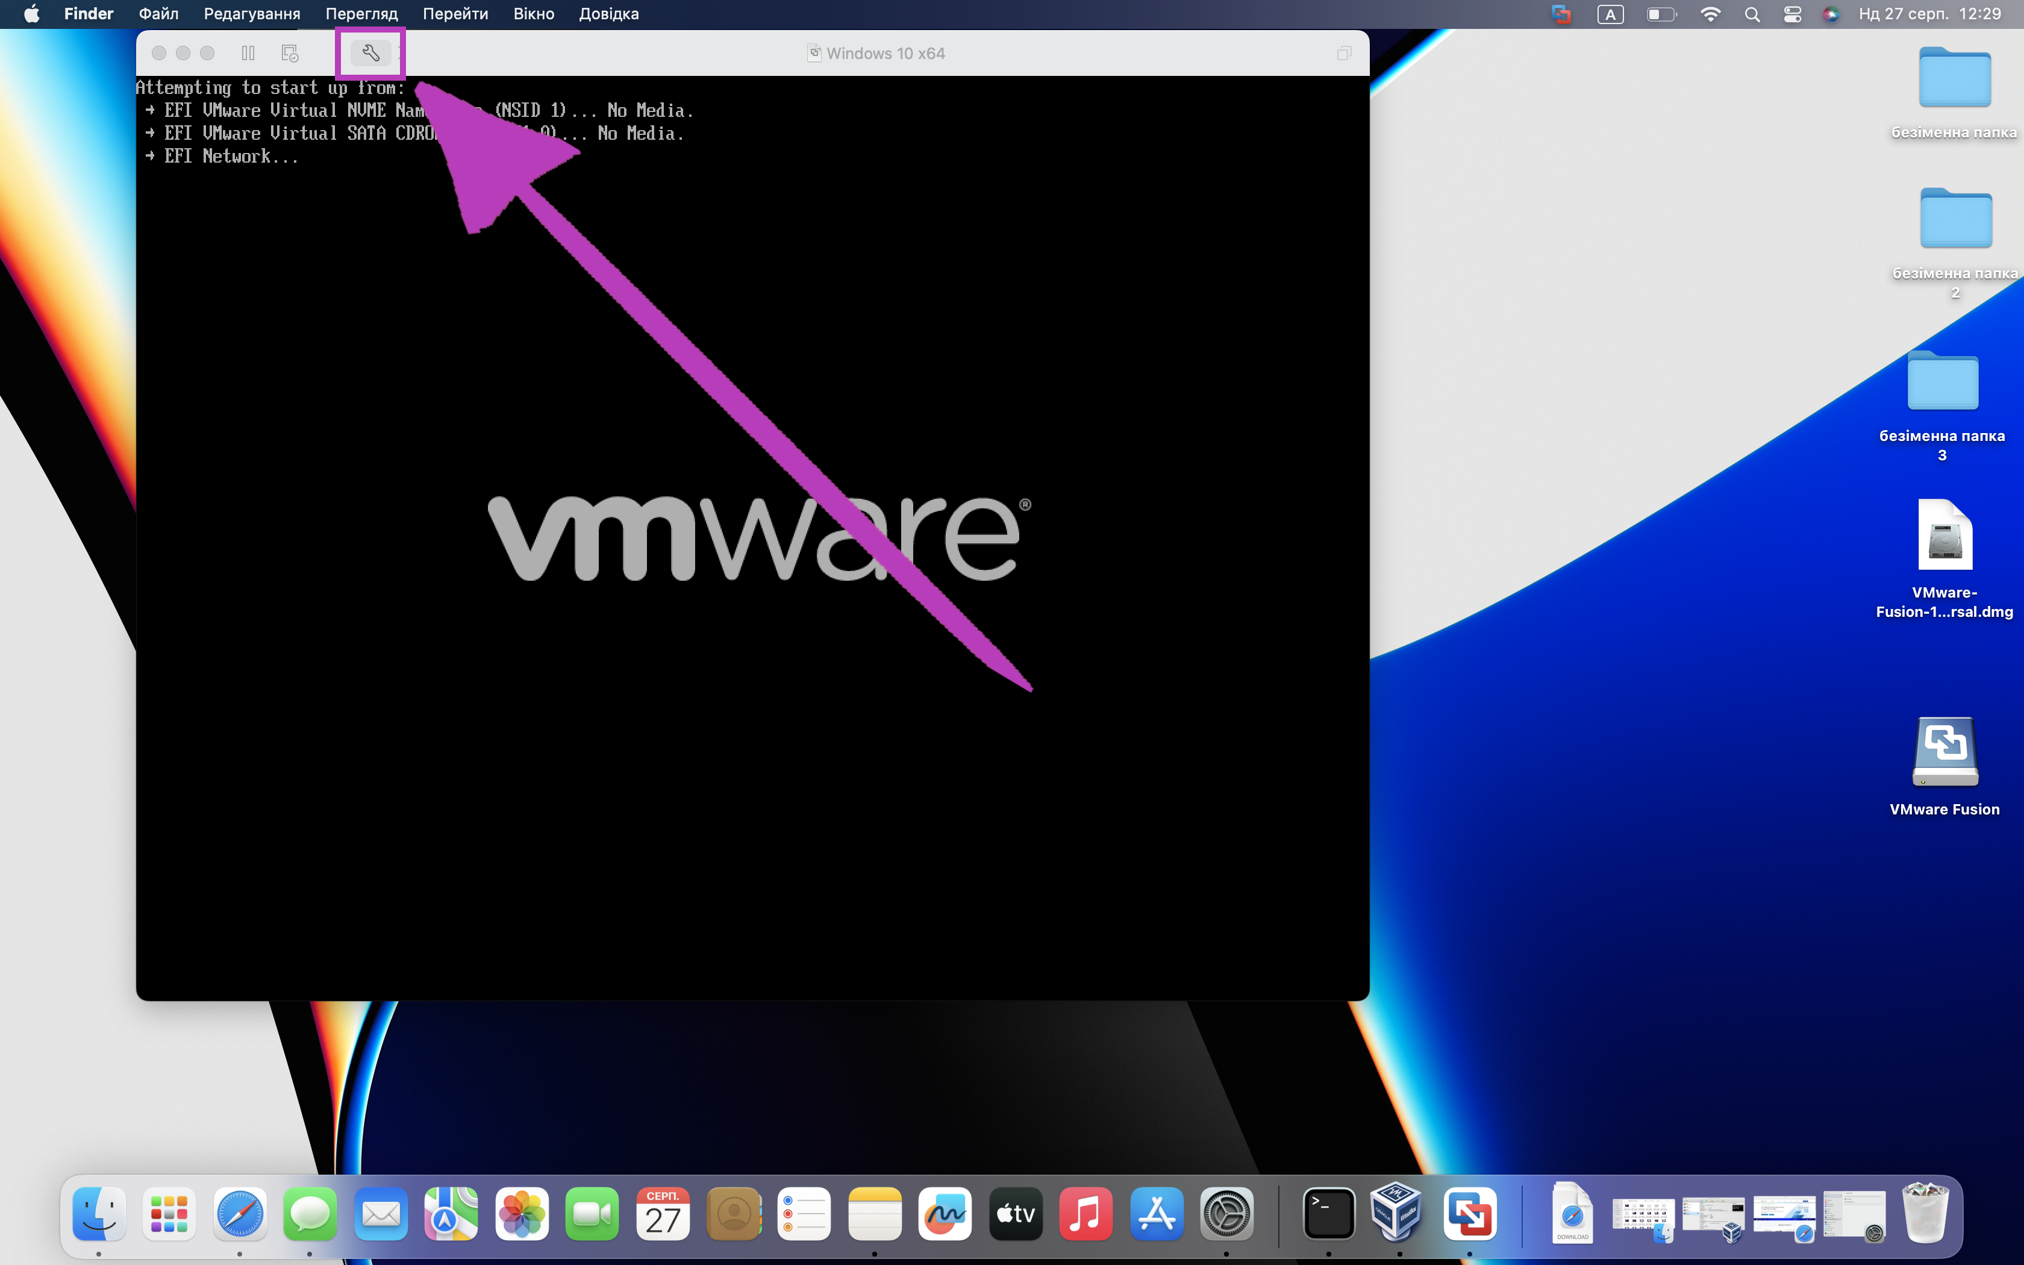Restore the minimized Finder window from the Dock
The height and width of the screenshot is (1265, 2024).
[x=1643, y=1219]
